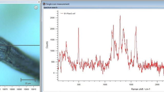This screenshot has width=164, height=92.
Task: Click the spectrum peak near 500 cm-1
Action: (x=78, y=28)
